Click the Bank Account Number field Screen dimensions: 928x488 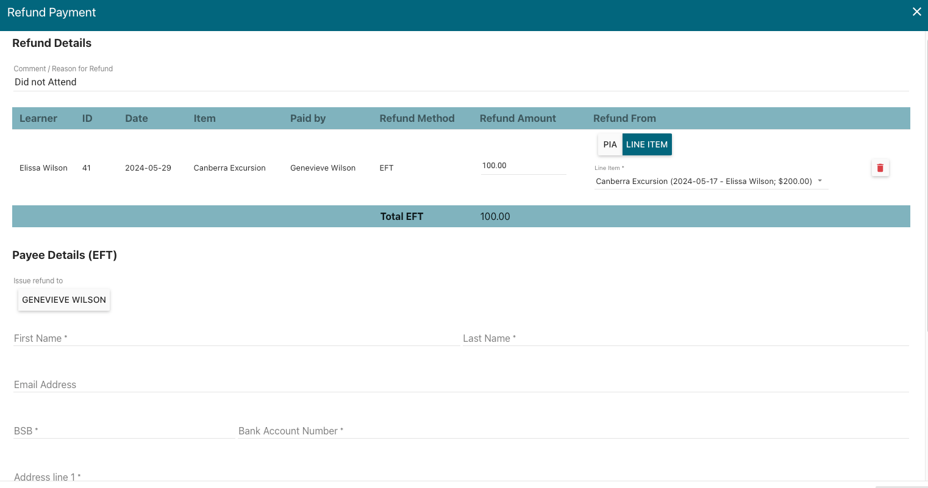coord(573,431)
